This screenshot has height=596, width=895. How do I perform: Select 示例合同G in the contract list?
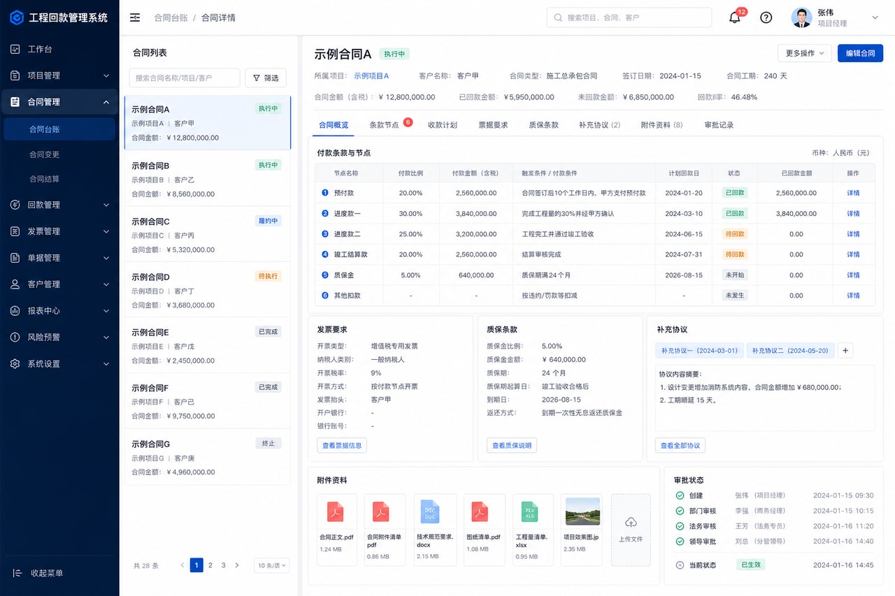pos(208,457)
